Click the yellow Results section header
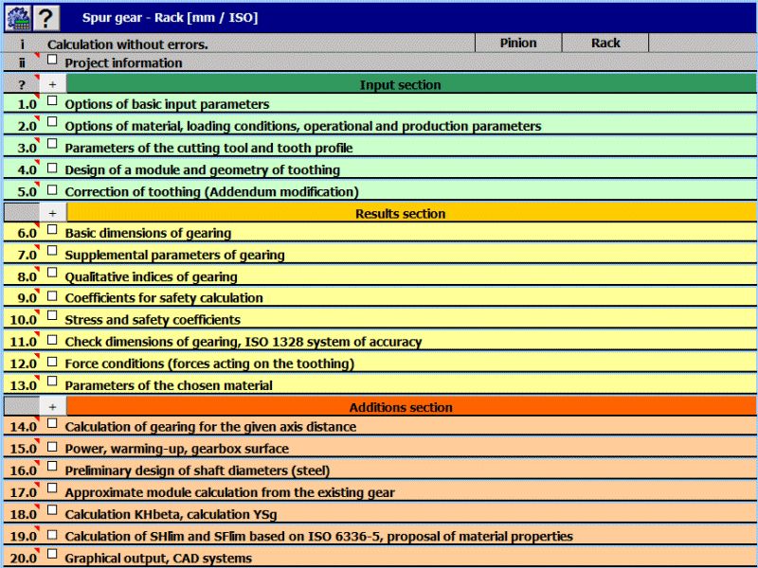 pyautogui.click(x=411, y=213)
